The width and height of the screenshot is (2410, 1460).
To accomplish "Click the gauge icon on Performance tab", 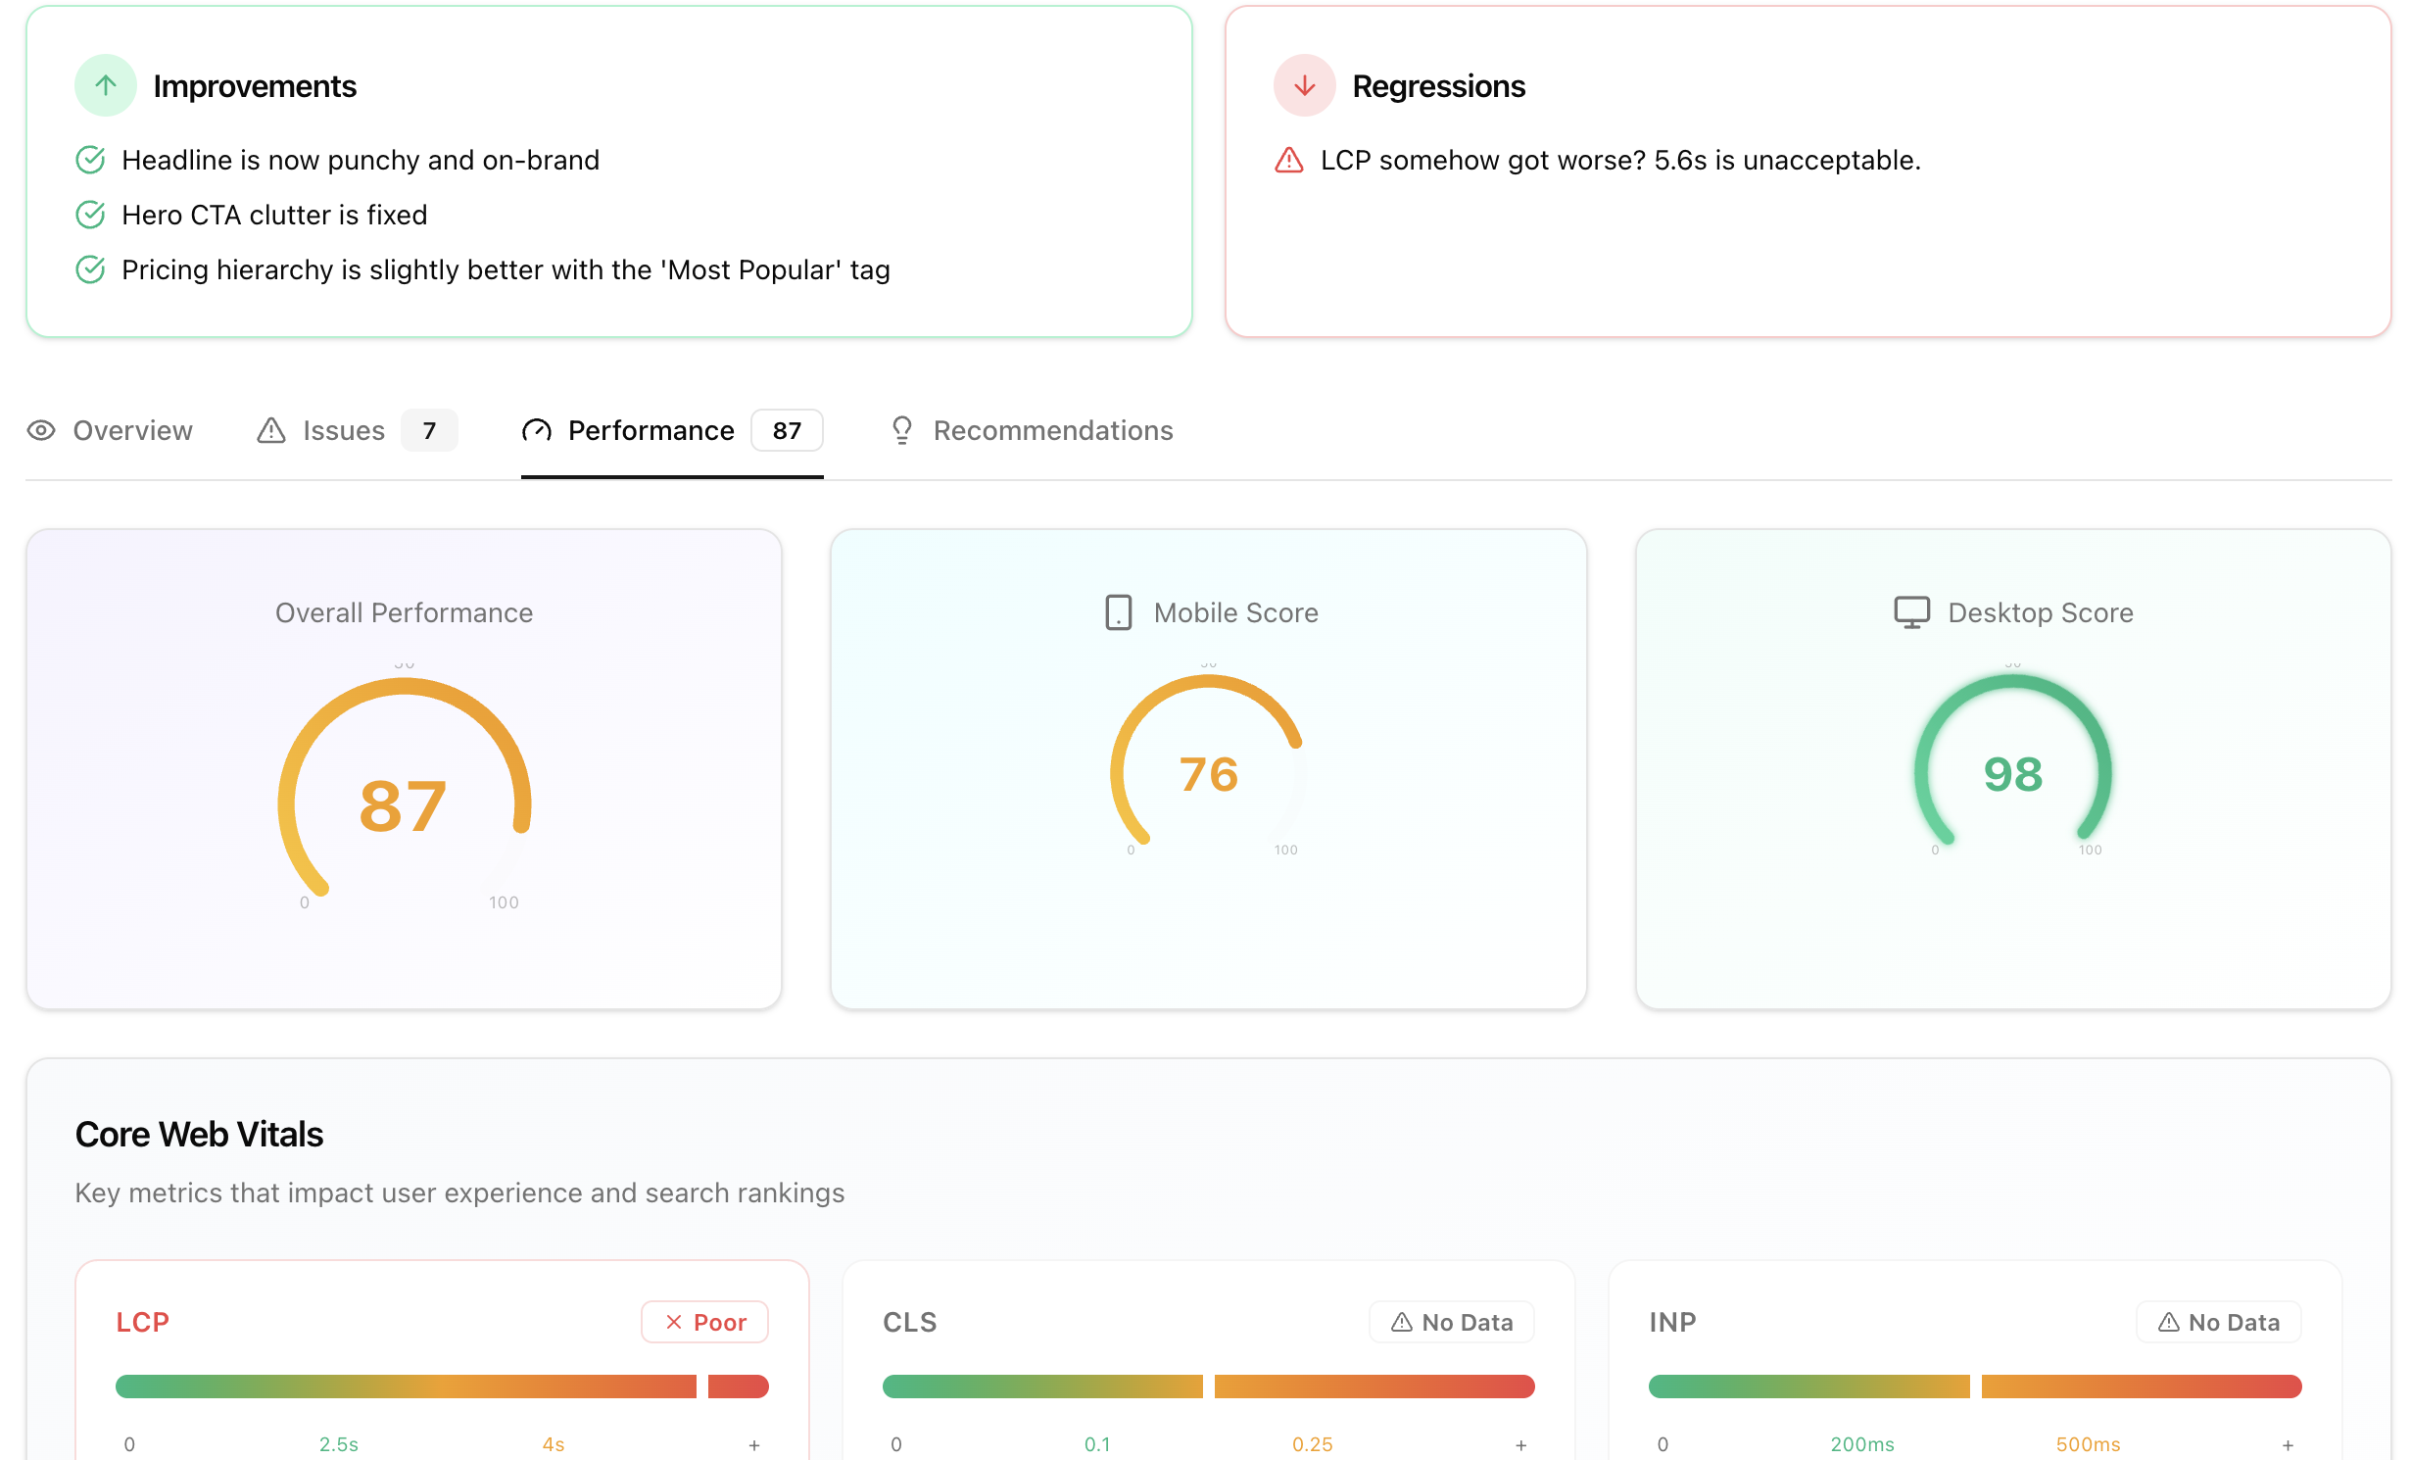I will point(536,430).
